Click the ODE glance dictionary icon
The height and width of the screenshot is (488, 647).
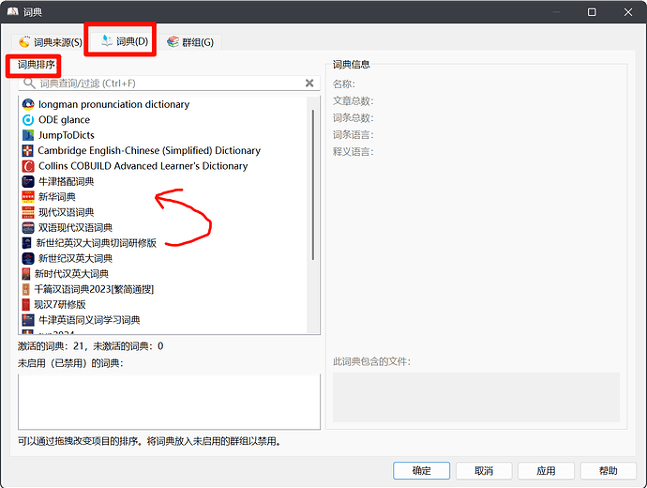coord(28,120)
